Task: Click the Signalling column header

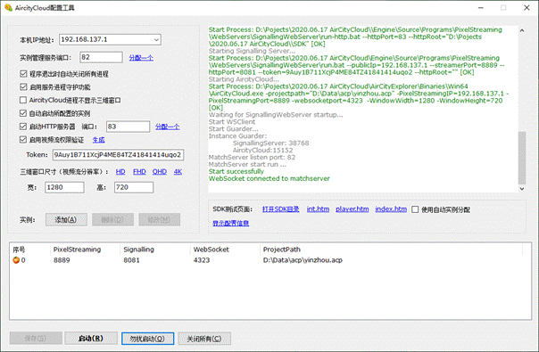Action: coord(155,250)
